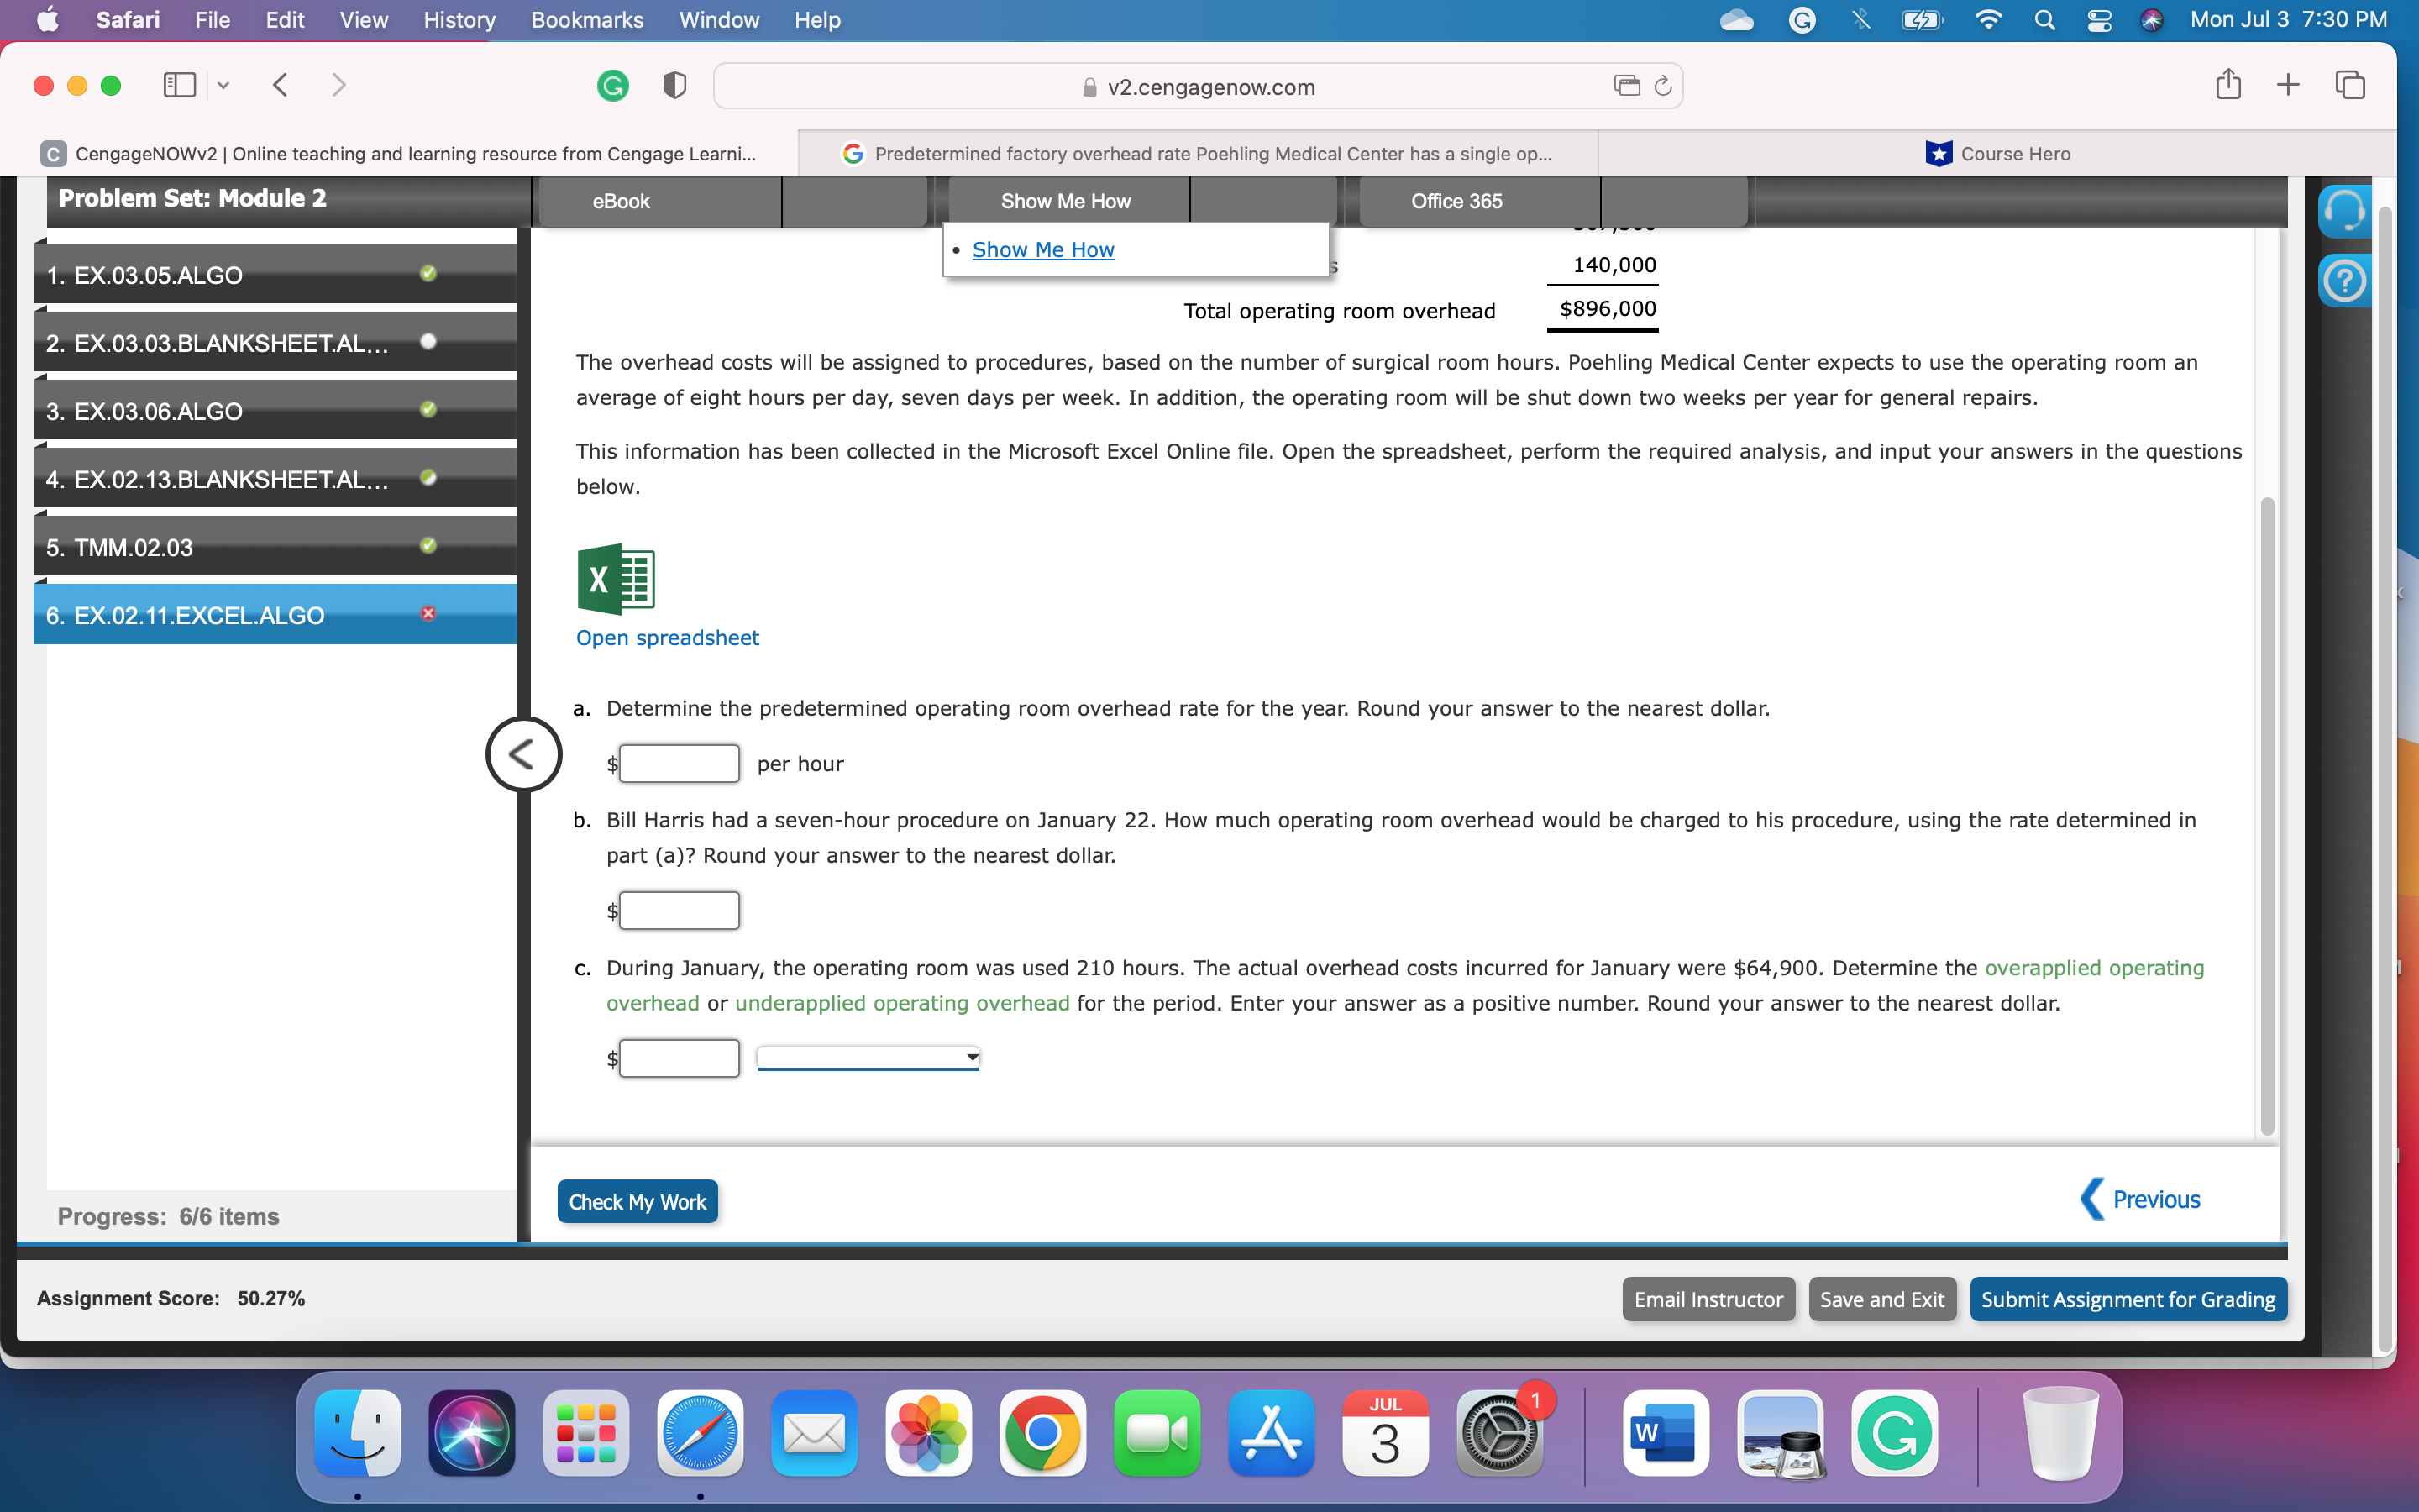Screen dimensions: 2419x1512
Task: Open the help question mark icon
Action: click(2344, 281)
